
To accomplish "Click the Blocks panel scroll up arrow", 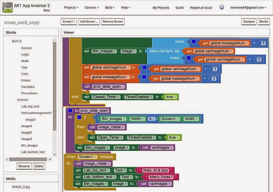I will (55, 40).
